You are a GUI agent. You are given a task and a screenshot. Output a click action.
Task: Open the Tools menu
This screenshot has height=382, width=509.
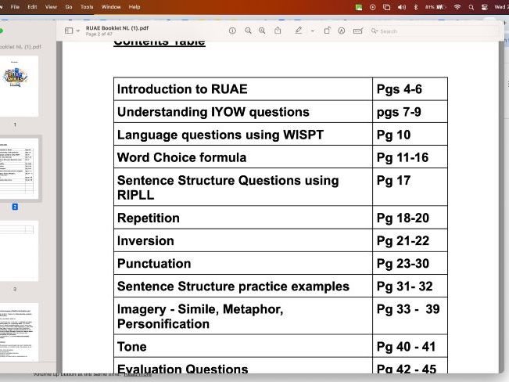click(87, 7)
